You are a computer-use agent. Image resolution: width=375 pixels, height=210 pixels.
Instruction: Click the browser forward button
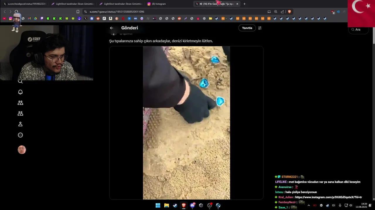tap(11, 12)
